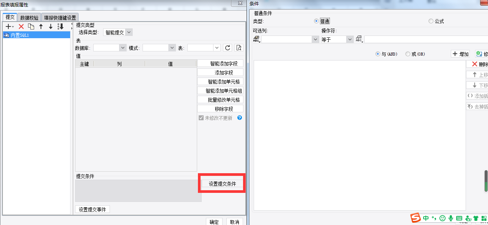Click the add (+) submit item icon
Viewport: 488px width, 225px height.
point(8,26)
